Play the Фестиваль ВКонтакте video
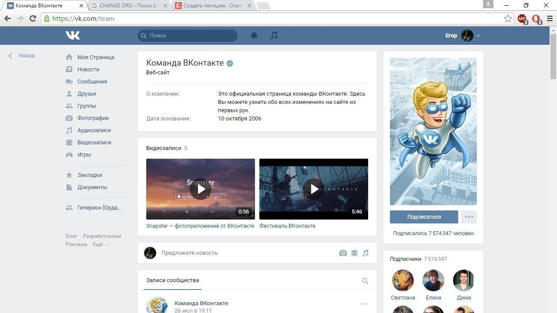This screenshot has height=313, width=557. [x=314, y=189]
